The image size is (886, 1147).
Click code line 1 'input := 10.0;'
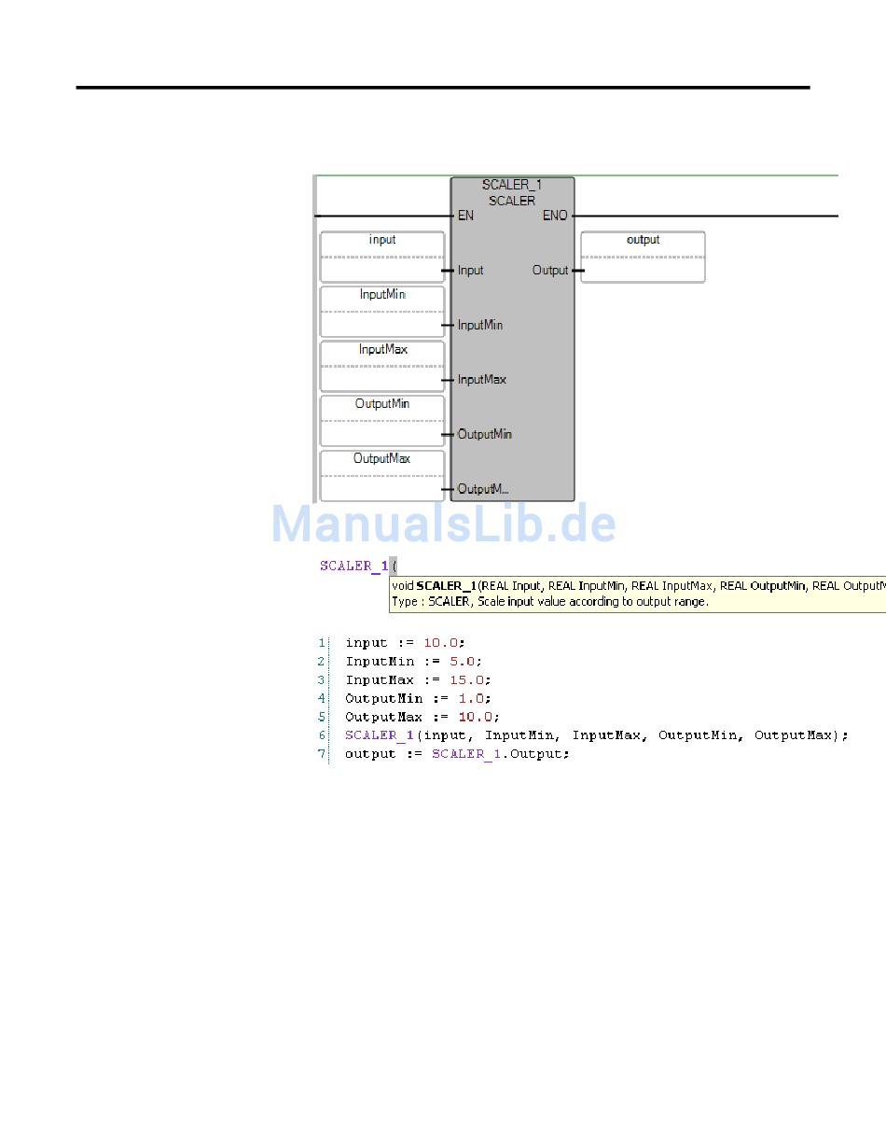pyautogui.click(x=405, y=642)
